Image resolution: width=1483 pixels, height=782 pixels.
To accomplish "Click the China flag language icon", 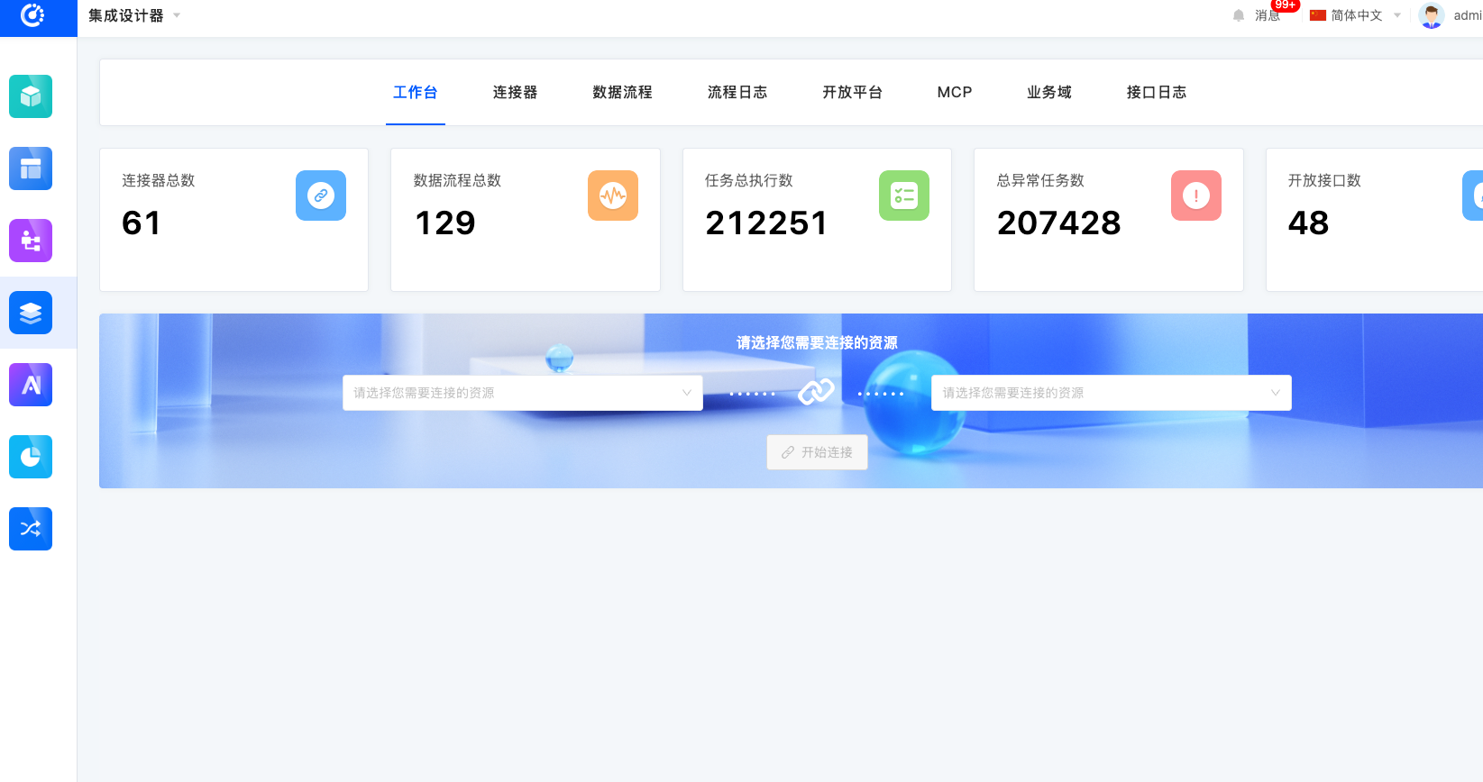I will click(x=1318, y=15).
